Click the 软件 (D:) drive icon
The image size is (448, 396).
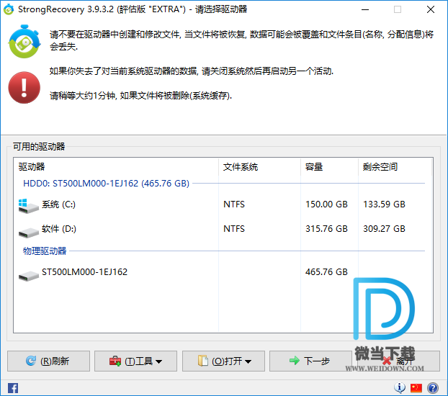coord(28,233)
